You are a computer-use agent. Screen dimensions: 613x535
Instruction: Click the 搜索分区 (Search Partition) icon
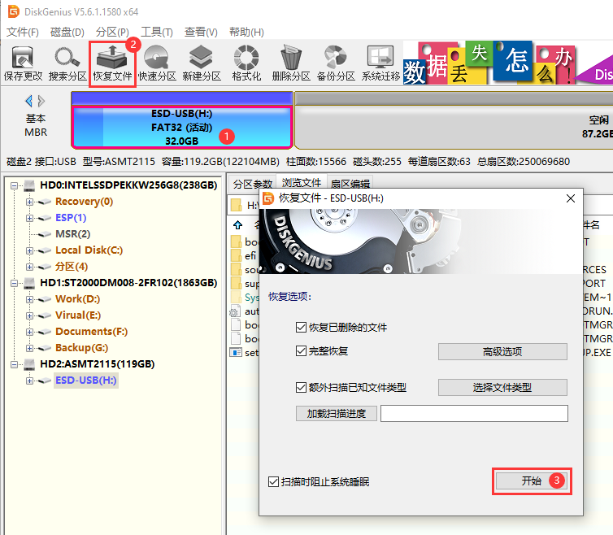tap(67, 63)
